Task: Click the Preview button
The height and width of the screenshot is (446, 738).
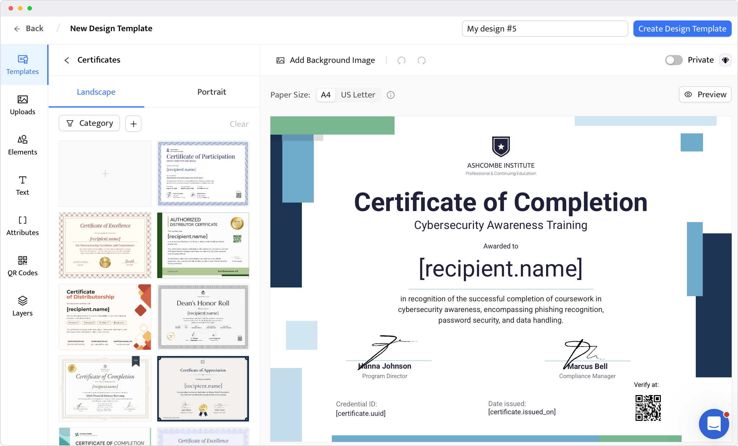Action: (x=705, y=94)
